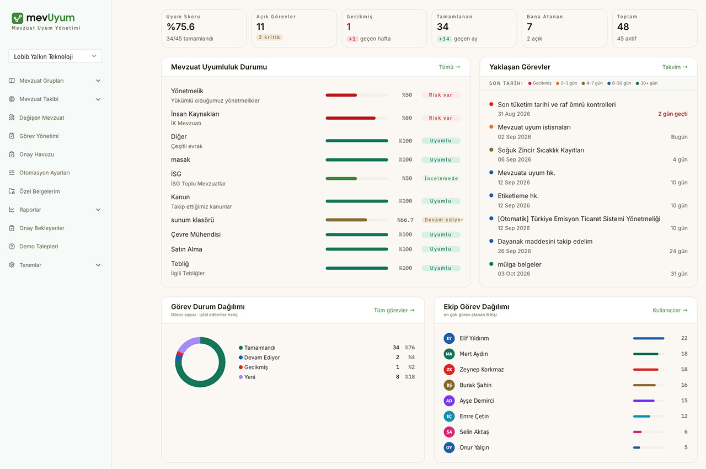706x469 pixels.
Task: Expand the Raporlar sidebar section
Action: click(x=55, y=210)
